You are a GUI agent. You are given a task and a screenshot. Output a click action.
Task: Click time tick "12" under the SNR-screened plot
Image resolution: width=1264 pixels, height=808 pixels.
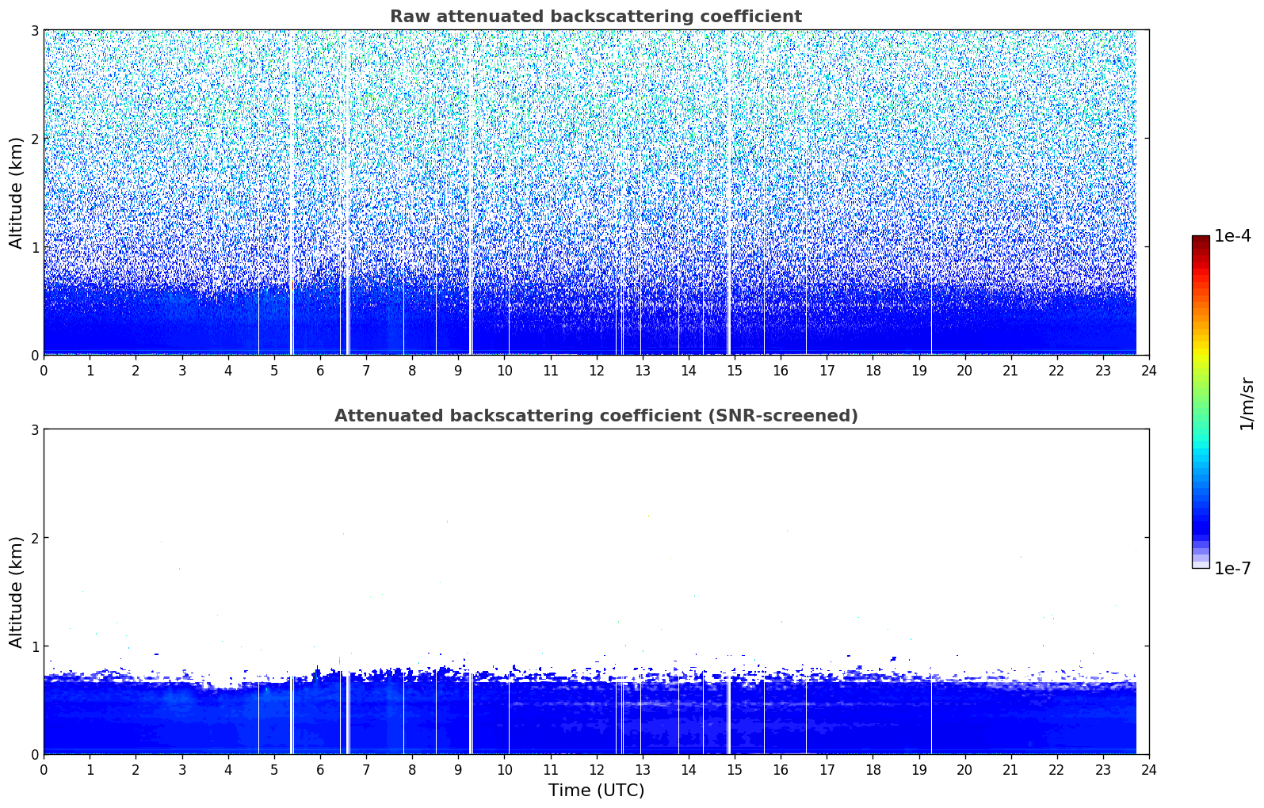pos(596,769)
